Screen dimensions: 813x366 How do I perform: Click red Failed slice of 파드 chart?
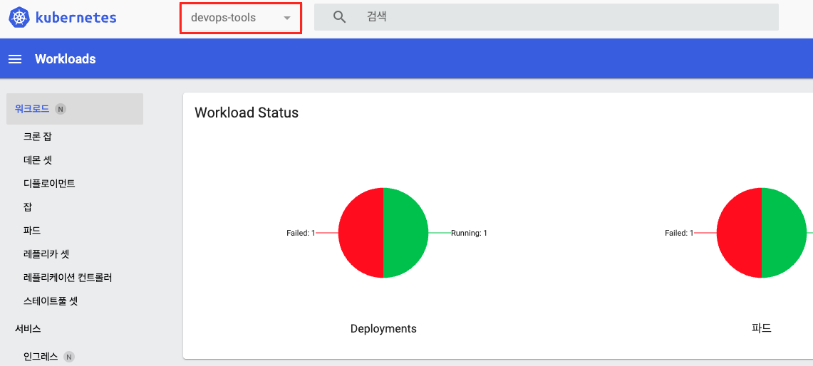pyautogui.click(x=740, y=233)
